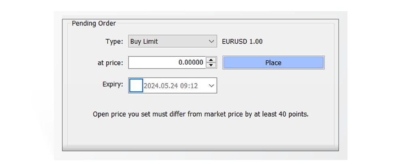Screen dimensions: 405x168
Task: Click the Buy Limit text in Type
Action: pyautogui.click(x=144, y=42)
